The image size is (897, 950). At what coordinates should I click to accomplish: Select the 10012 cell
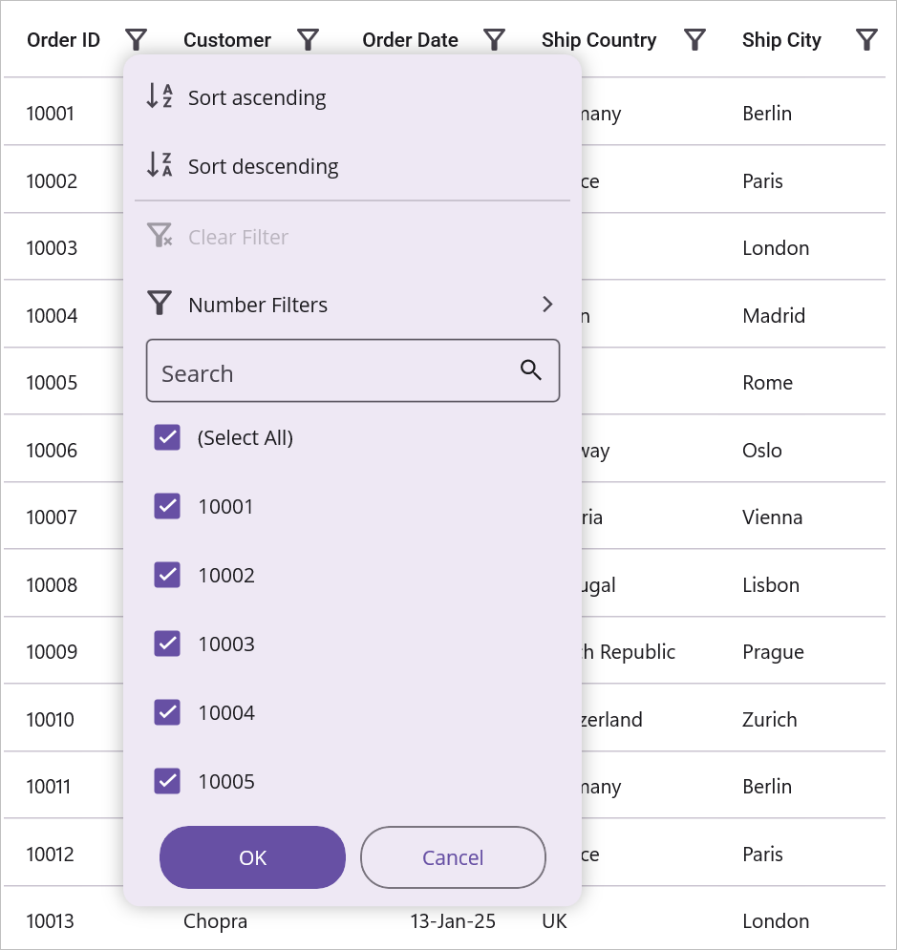(51, 855)
